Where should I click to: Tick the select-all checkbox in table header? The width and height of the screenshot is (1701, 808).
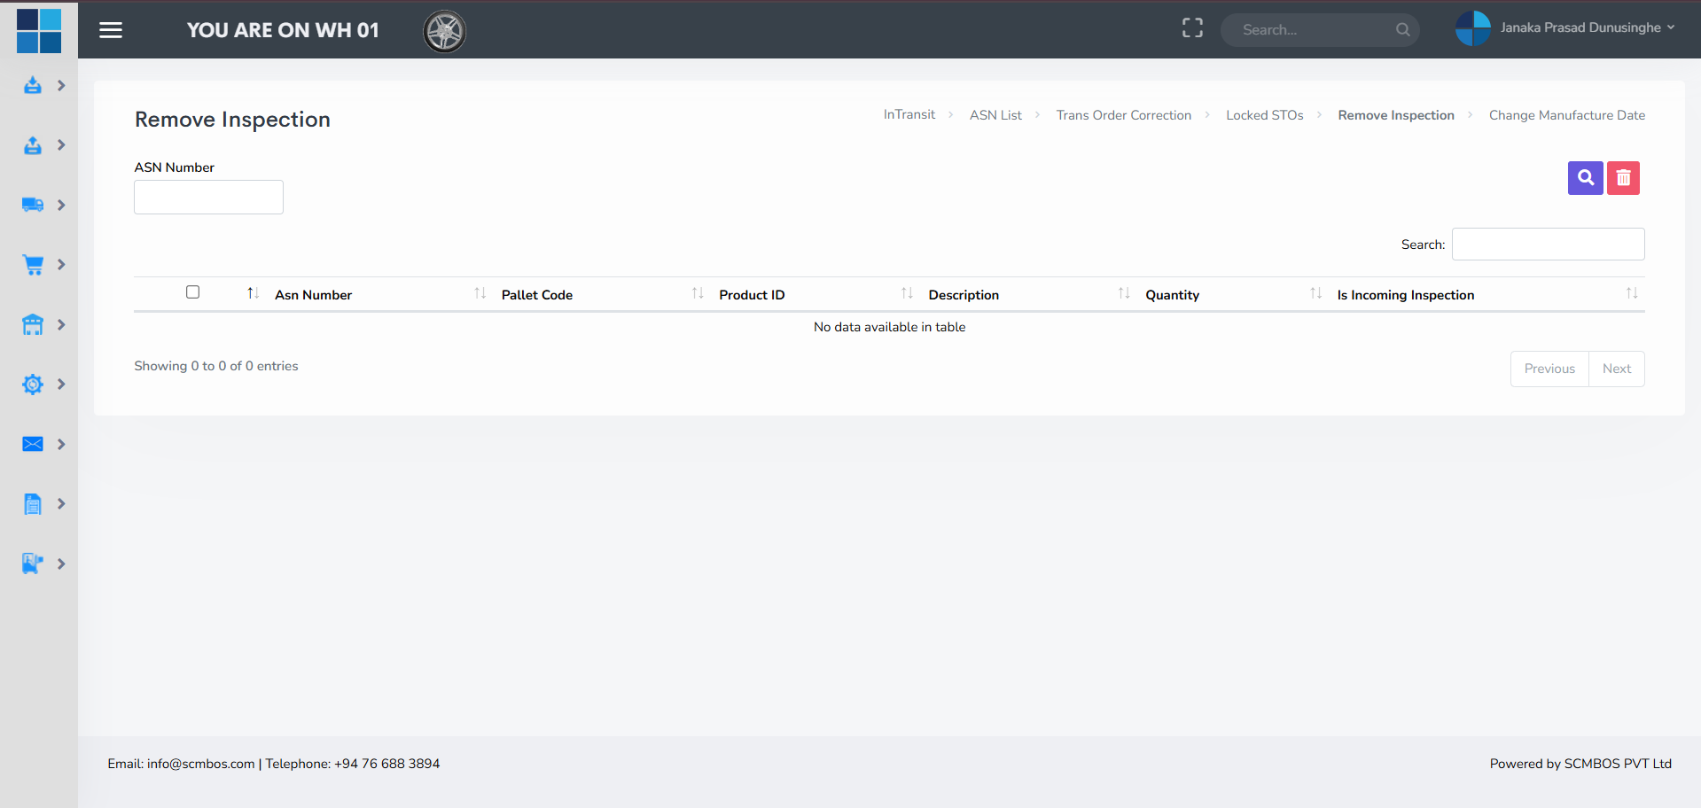tap(192, 292)
